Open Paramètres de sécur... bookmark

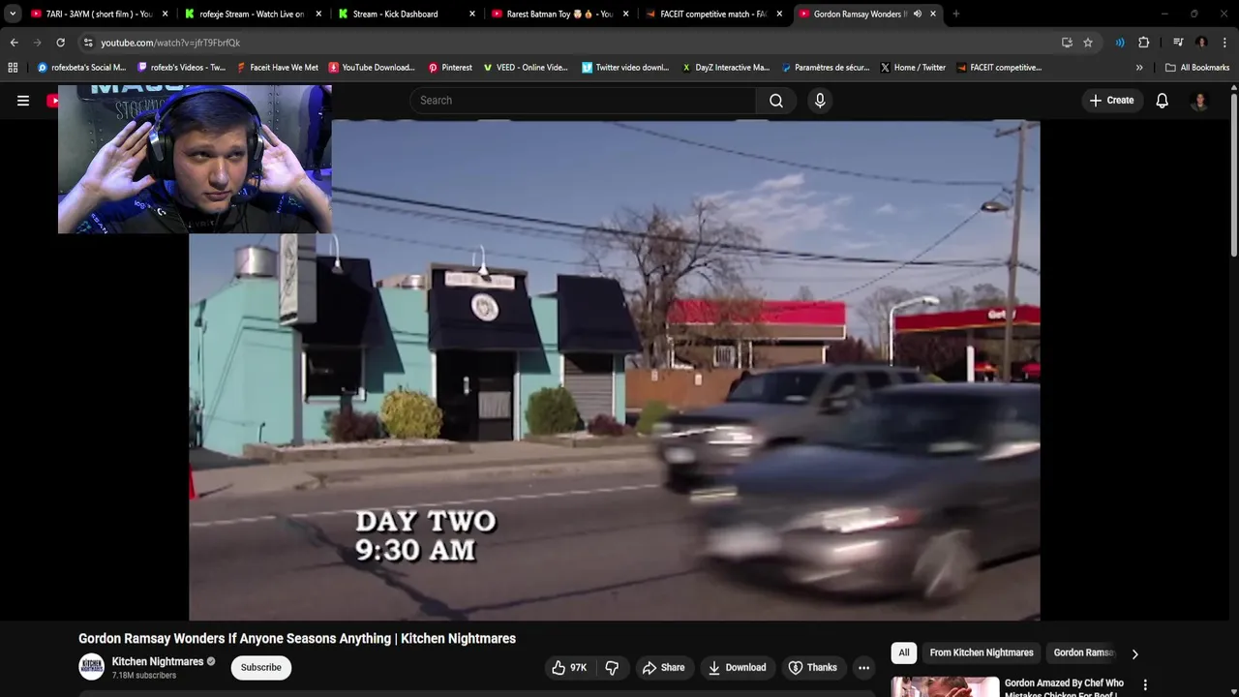tap(825, 68)
